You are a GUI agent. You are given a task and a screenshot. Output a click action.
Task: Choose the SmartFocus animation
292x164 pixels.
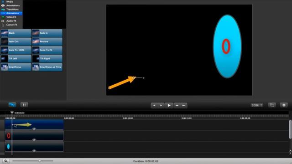click(x=16, y=67)
